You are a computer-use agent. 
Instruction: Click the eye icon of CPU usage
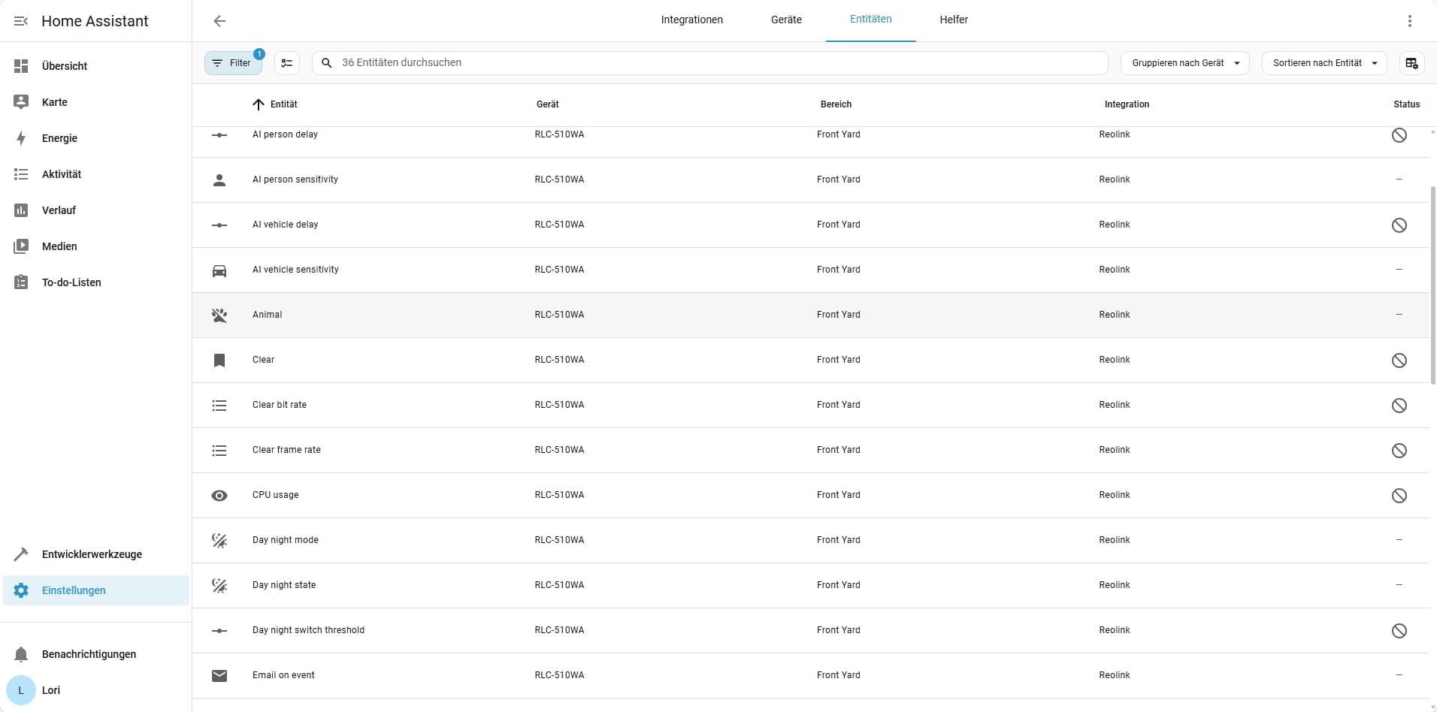coord(219,496)
